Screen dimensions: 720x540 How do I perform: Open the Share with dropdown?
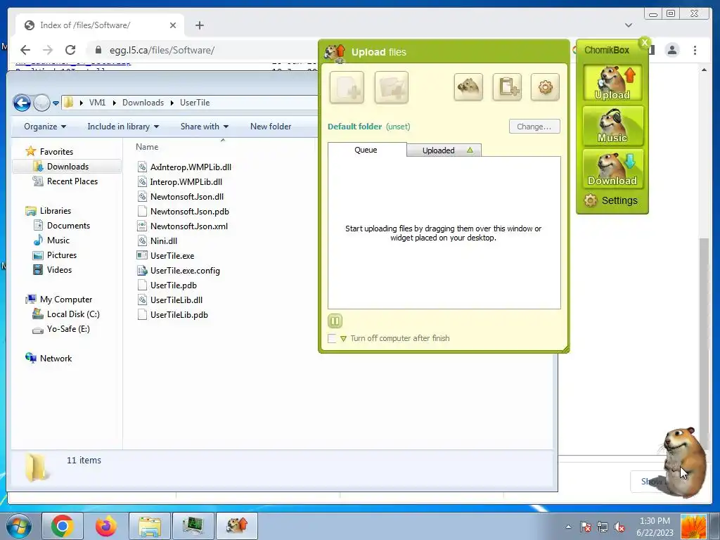coord(205,127)
